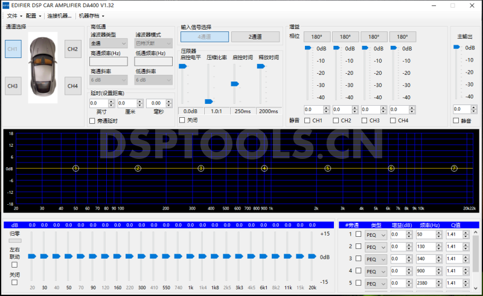
Task: Open type dropdown for PEQ band 5
Action: [x=376, y=284]
